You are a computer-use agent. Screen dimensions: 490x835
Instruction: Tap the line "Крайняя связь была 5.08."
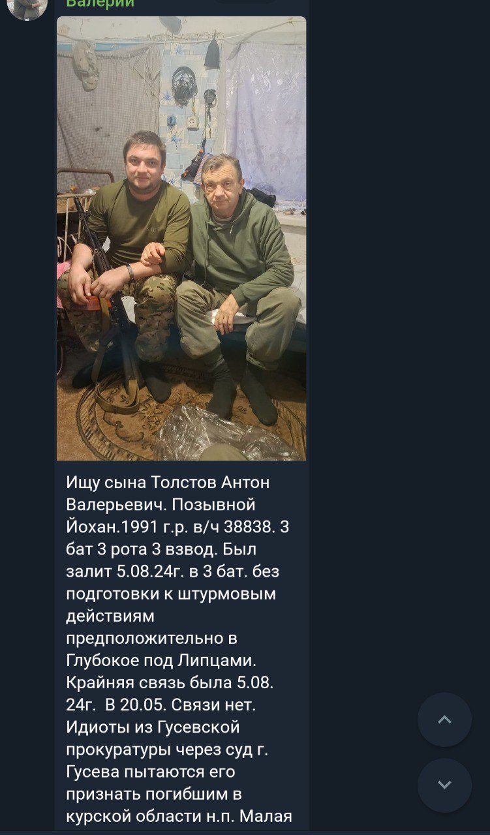[170, 683]
